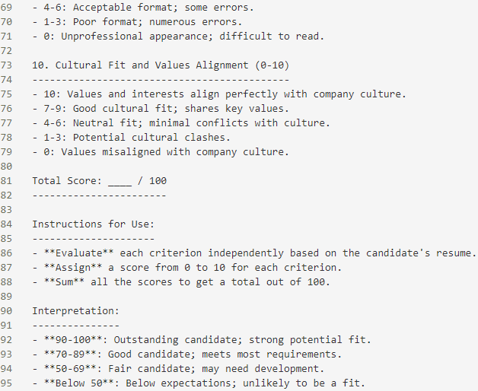Click on the heading 'Cultural Fit and Values Alignment'
This screenshot has width=478, height=391.
(151, 65)
